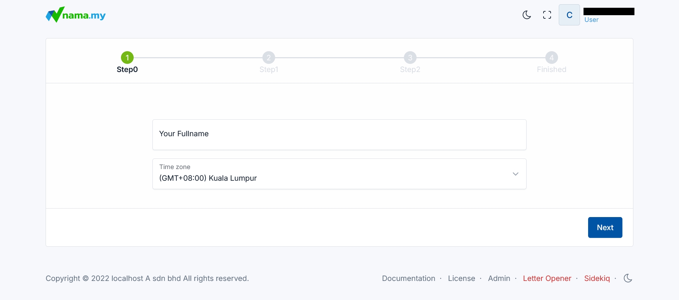
Task: Go to the Step2 circle numbered 3
Action: 410,58
